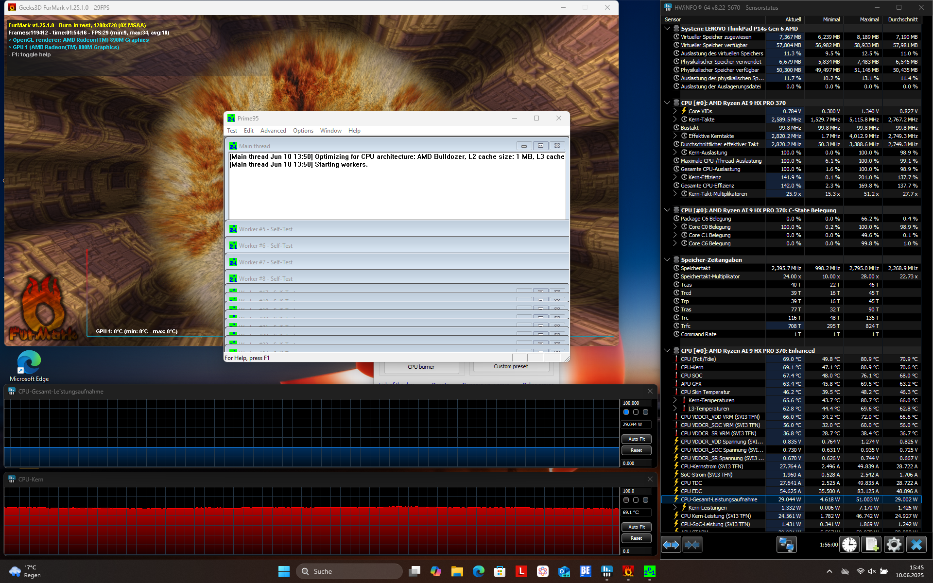Click HWiNFO blue X close-sensors icon

pyautogui.click(x=916, y=545)
